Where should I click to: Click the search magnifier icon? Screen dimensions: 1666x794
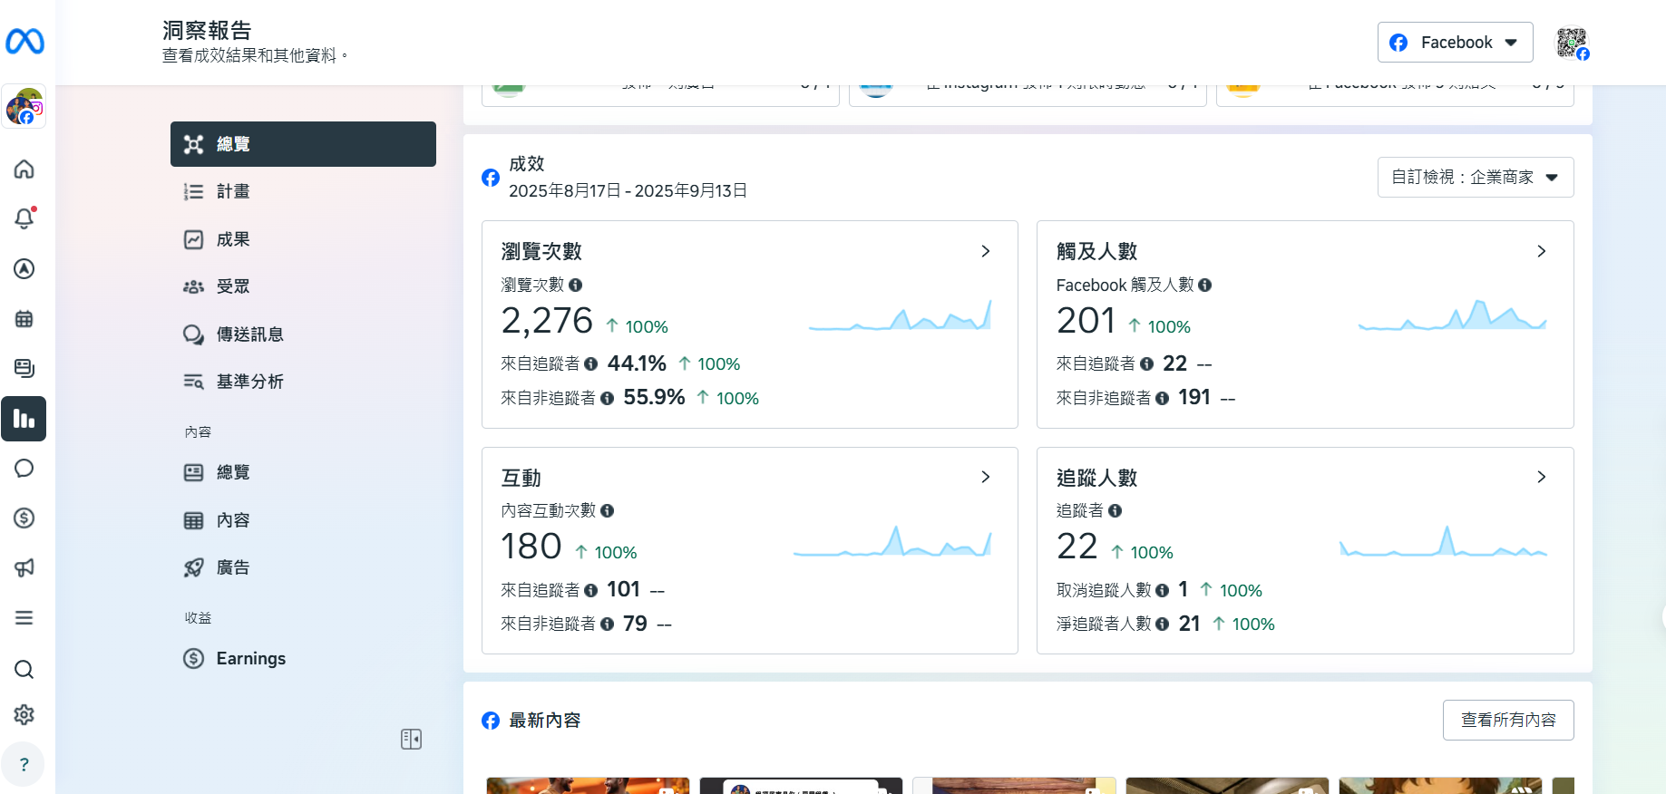click(x=24, y=669)
